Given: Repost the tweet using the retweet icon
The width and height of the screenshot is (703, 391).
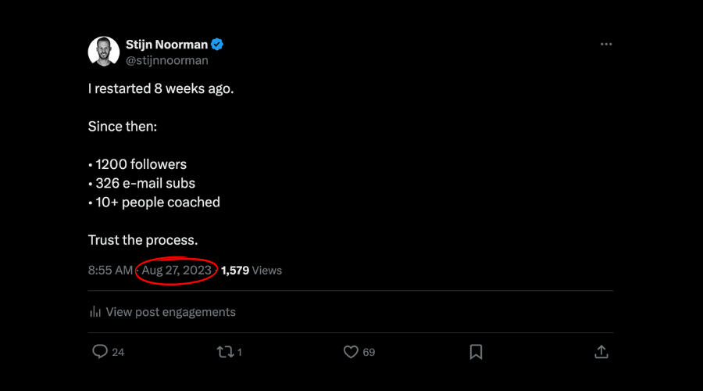Looking at the screenshot, I should coord(225,352).
